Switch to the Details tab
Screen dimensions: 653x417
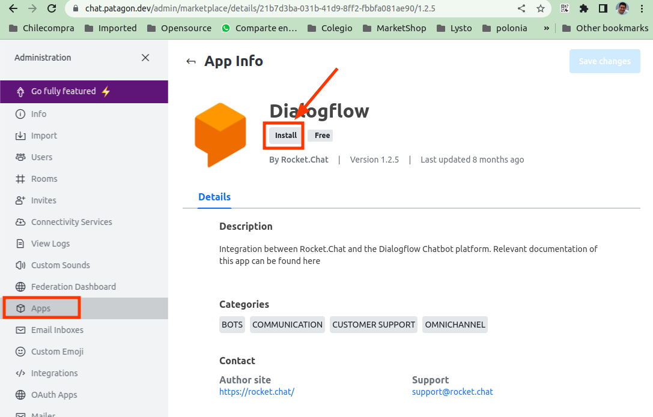pyautogui.click(x=214, y=197)
